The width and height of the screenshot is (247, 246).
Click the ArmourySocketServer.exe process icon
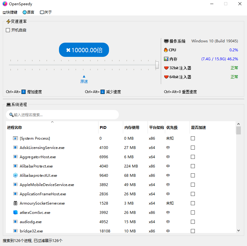(x=15, y=203)
